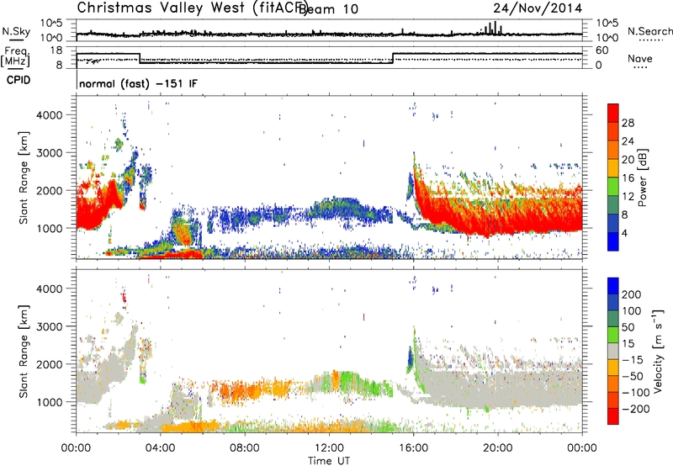Click the '04:00' time tick label
The width and height of the screenshot is (673, 466).
click(161, 448)
